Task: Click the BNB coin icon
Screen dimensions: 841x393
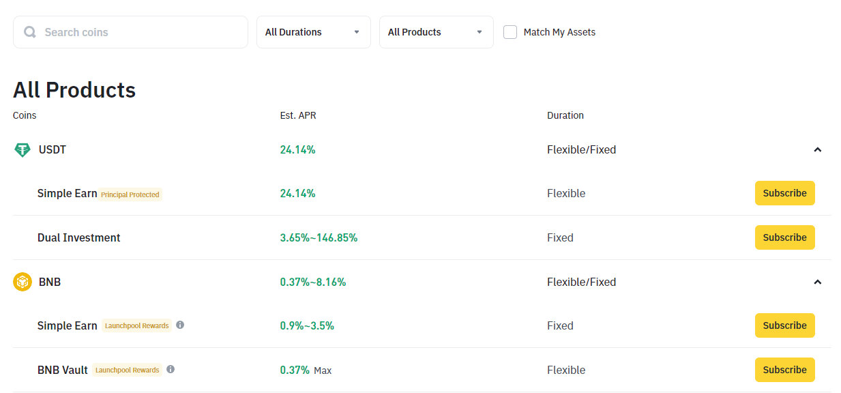Action: [x=23, y=282]
